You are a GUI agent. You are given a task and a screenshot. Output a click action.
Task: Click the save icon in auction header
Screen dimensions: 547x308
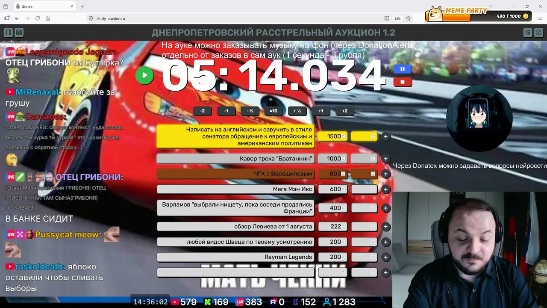click(19, 33)
